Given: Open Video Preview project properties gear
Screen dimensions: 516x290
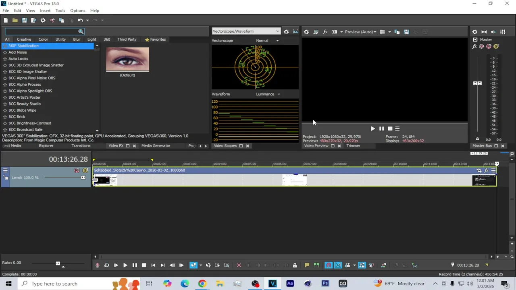Looking at the screenshot, I should coord(306,32).
